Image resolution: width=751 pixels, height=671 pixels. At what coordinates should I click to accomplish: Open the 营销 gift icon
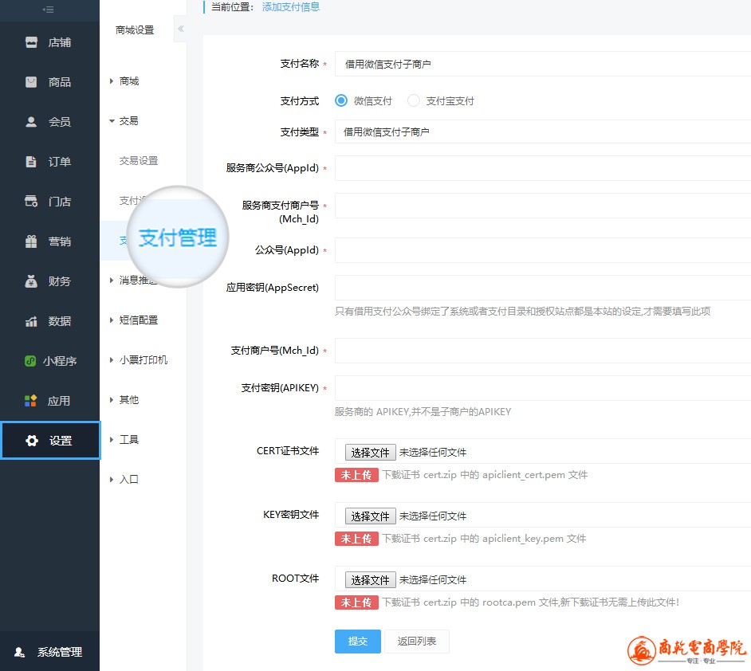[31, 241]
